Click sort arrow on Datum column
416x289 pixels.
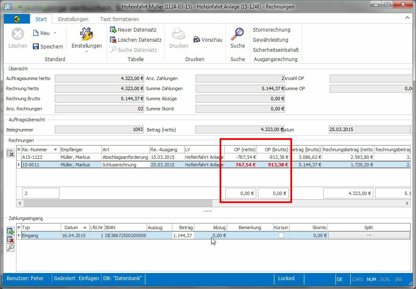tap(85, 227)
